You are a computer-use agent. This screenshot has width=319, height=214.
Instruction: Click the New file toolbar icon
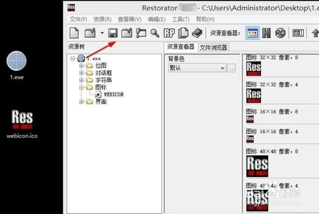coord(74,33)
